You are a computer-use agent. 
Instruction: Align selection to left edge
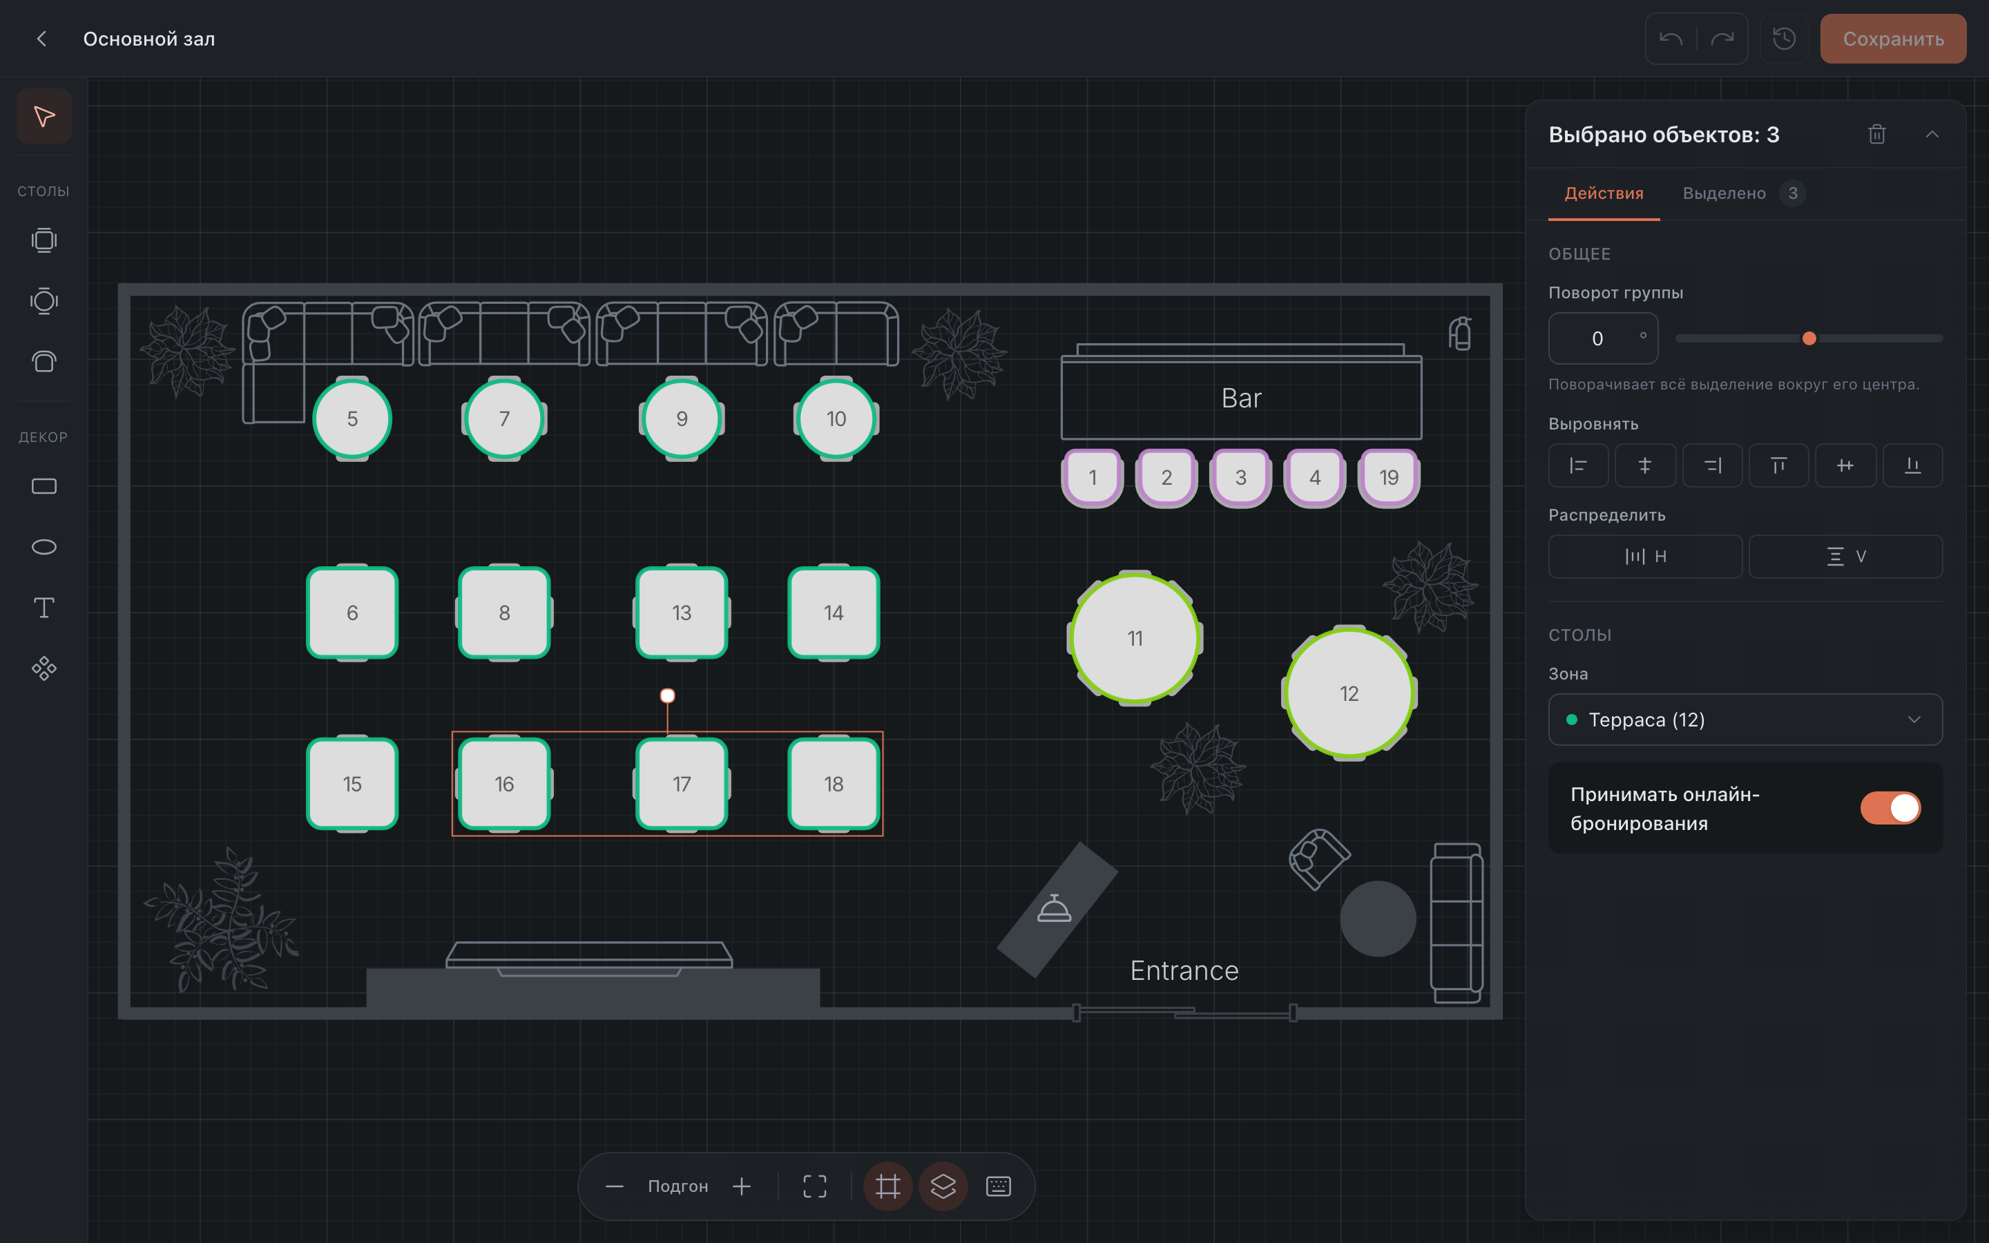[x=1578, y=465]
